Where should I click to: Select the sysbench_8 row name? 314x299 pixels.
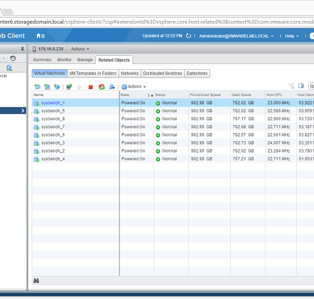(x=53, y=119)
